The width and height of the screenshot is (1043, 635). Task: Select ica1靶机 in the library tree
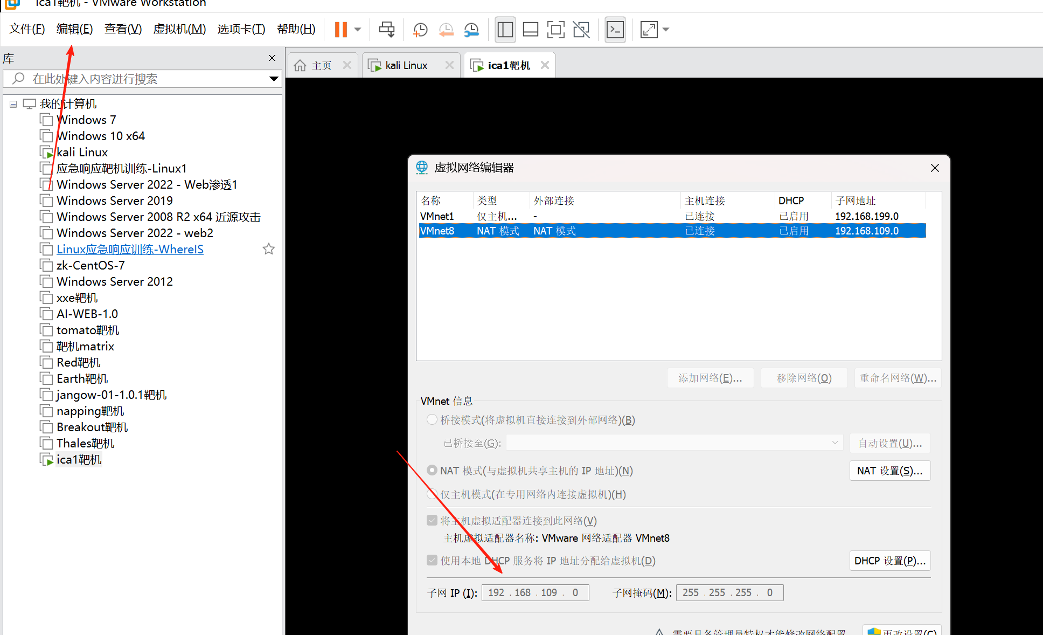coord(79,459)
